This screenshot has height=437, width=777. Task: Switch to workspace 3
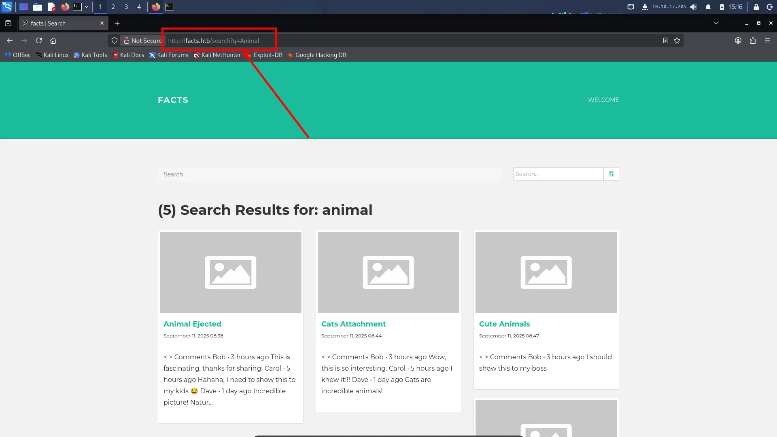(126, 7)
